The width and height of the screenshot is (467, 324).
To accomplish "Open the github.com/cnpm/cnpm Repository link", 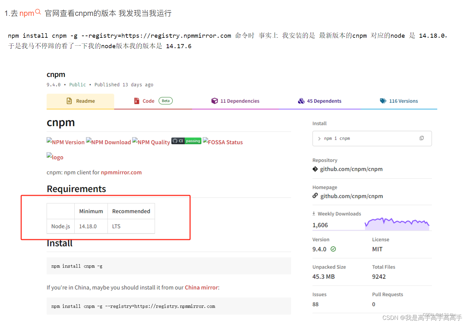I will tap(351, 169).
